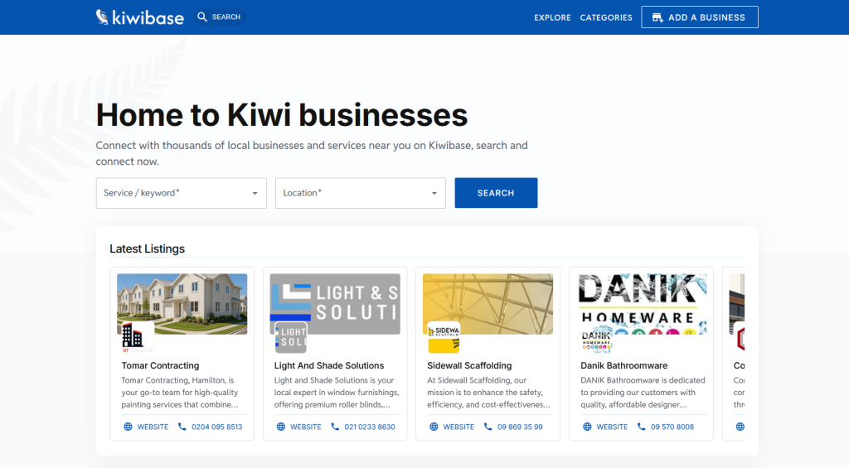This screenshot has height=468, width=849.
Task: Open Sidewall Scaffolding website link
Action: tap(452, 427)
